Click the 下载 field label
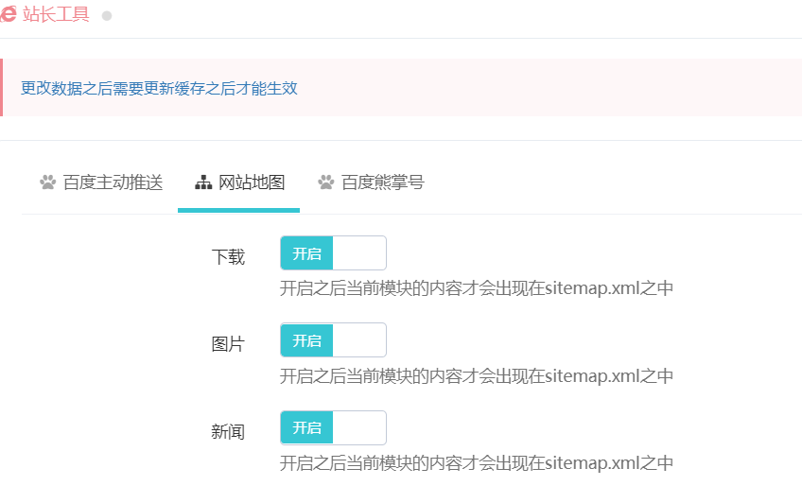802x486 pixels. click(x=228, y=257)
